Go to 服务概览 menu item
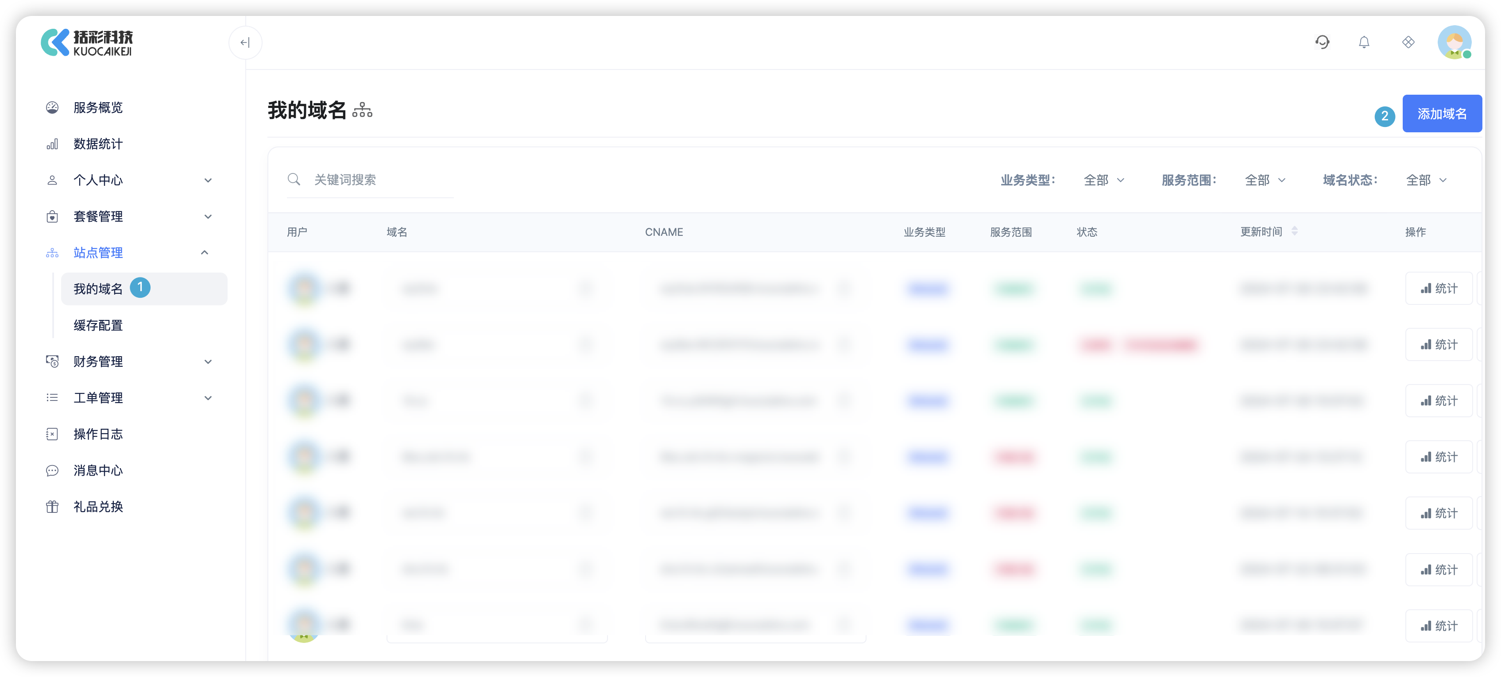This screenshot has height=677, width=1501. click(98, 108)
